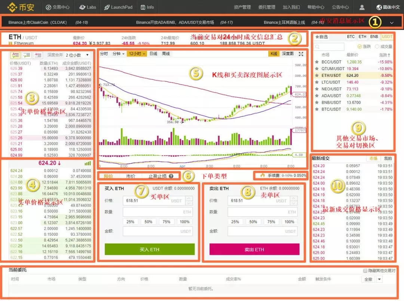Click the pink 卖出 ETH button

click(254, 249)
